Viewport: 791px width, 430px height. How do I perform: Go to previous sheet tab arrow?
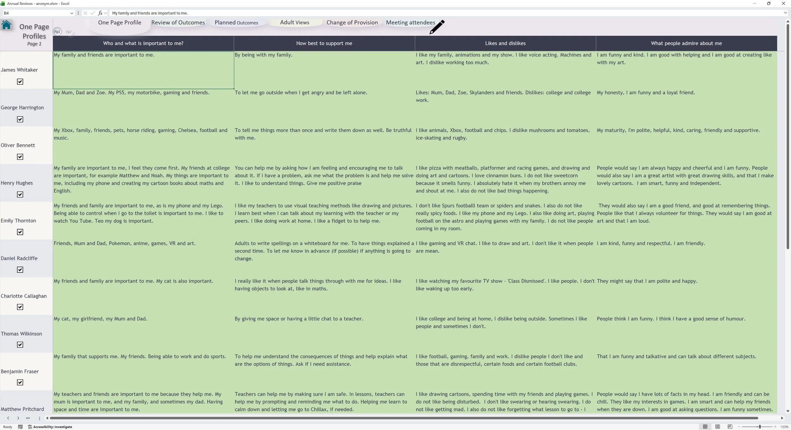coord(8,418)
